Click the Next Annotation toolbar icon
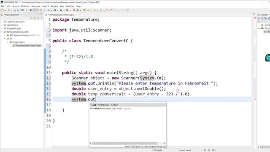 pyautogui.click(x=94, y=10)
